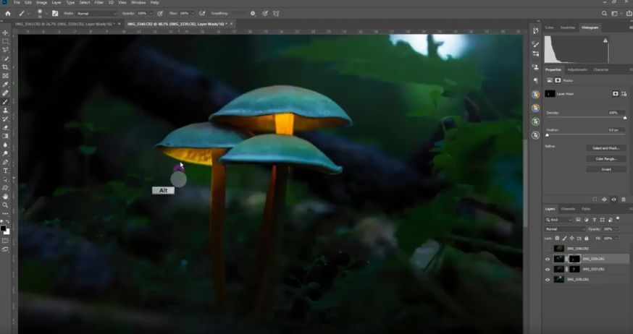This screenshot has width=633, height=334.
Task: Open the brush Mode dropdown
Action: click(96, 13)
